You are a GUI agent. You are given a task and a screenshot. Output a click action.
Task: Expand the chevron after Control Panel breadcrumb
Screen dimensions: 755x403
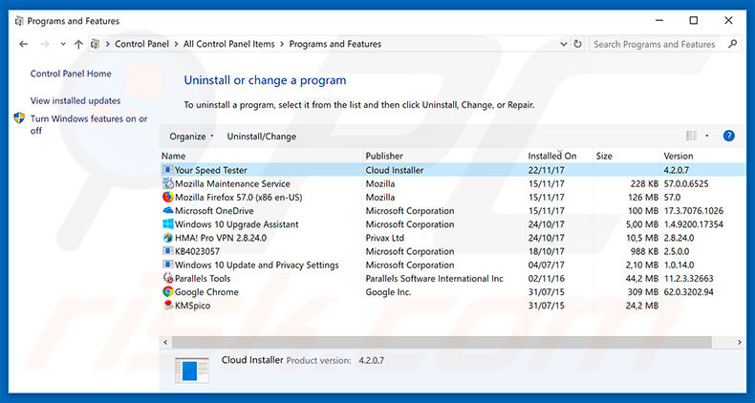click(x=176, y=44)
